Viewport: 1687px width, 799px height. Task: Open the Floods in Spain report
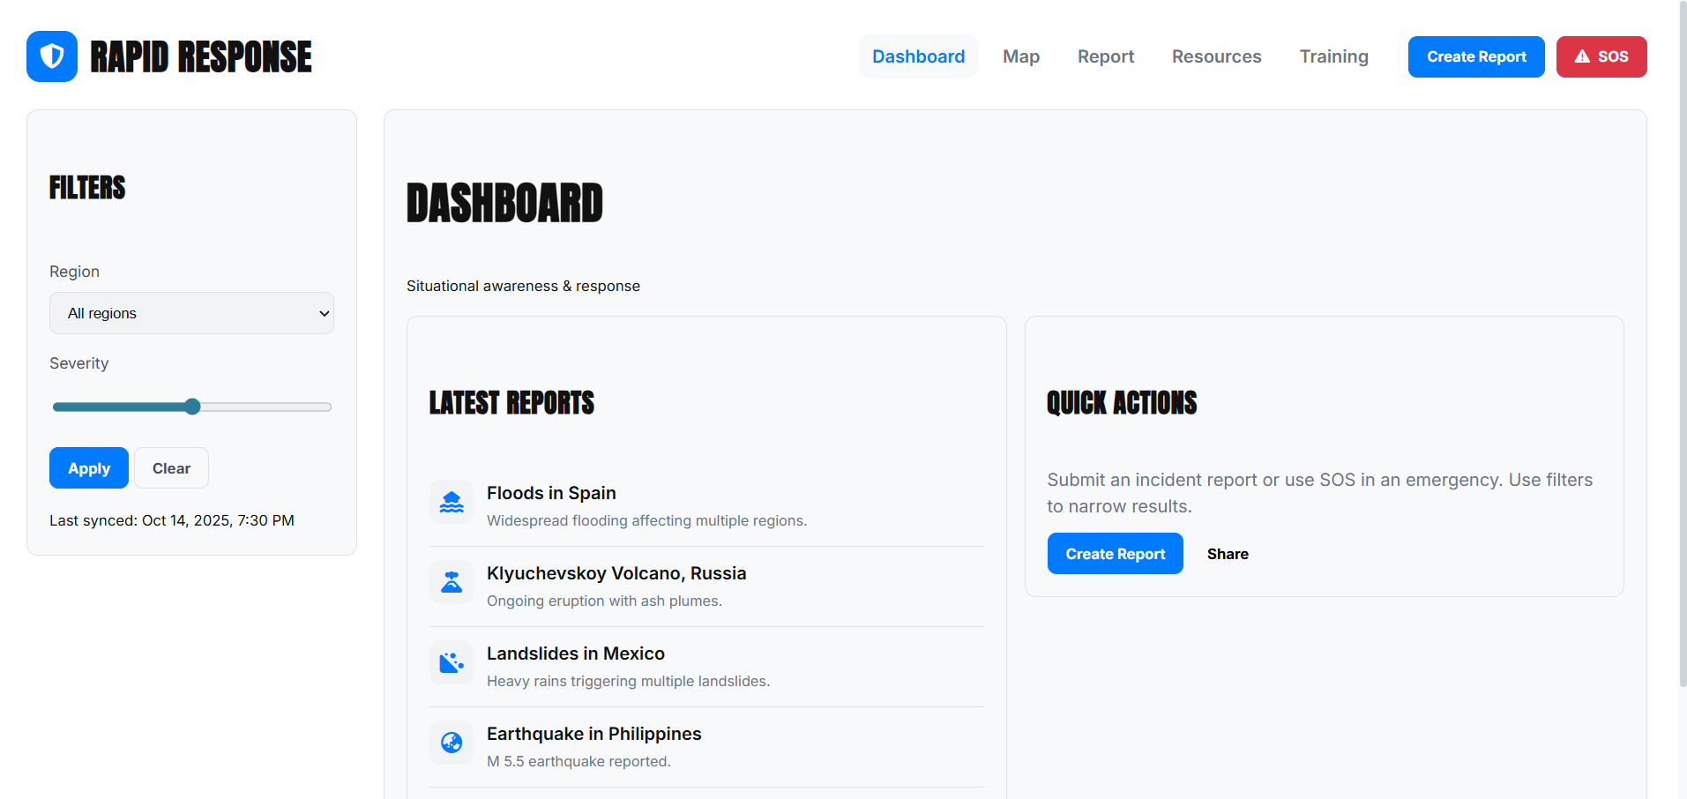[x=551, y=493]
